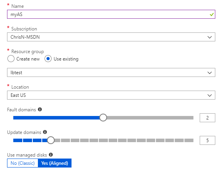Click the Update domains slider handle
The width and height of the screenshot is (220, 189).
coord(51,140)
